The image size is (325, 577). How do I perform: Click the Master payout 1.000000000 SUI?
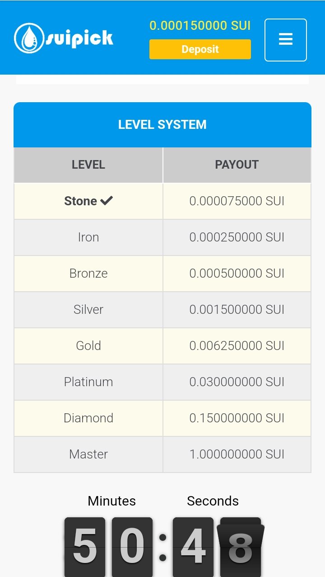(x=237, y=454)
